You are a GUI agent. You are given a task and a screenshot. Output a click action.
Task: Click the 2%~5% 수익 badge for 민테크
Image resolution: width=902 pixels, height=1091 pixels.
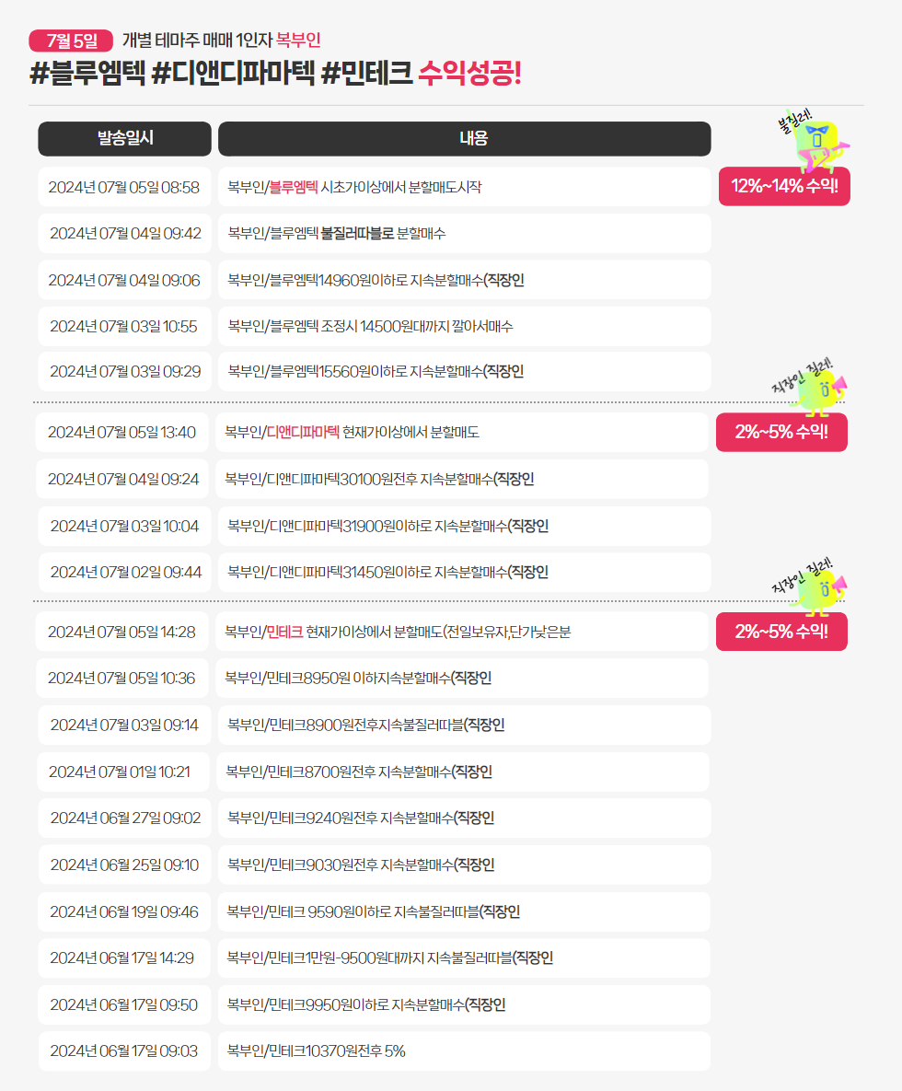point(781,632)
